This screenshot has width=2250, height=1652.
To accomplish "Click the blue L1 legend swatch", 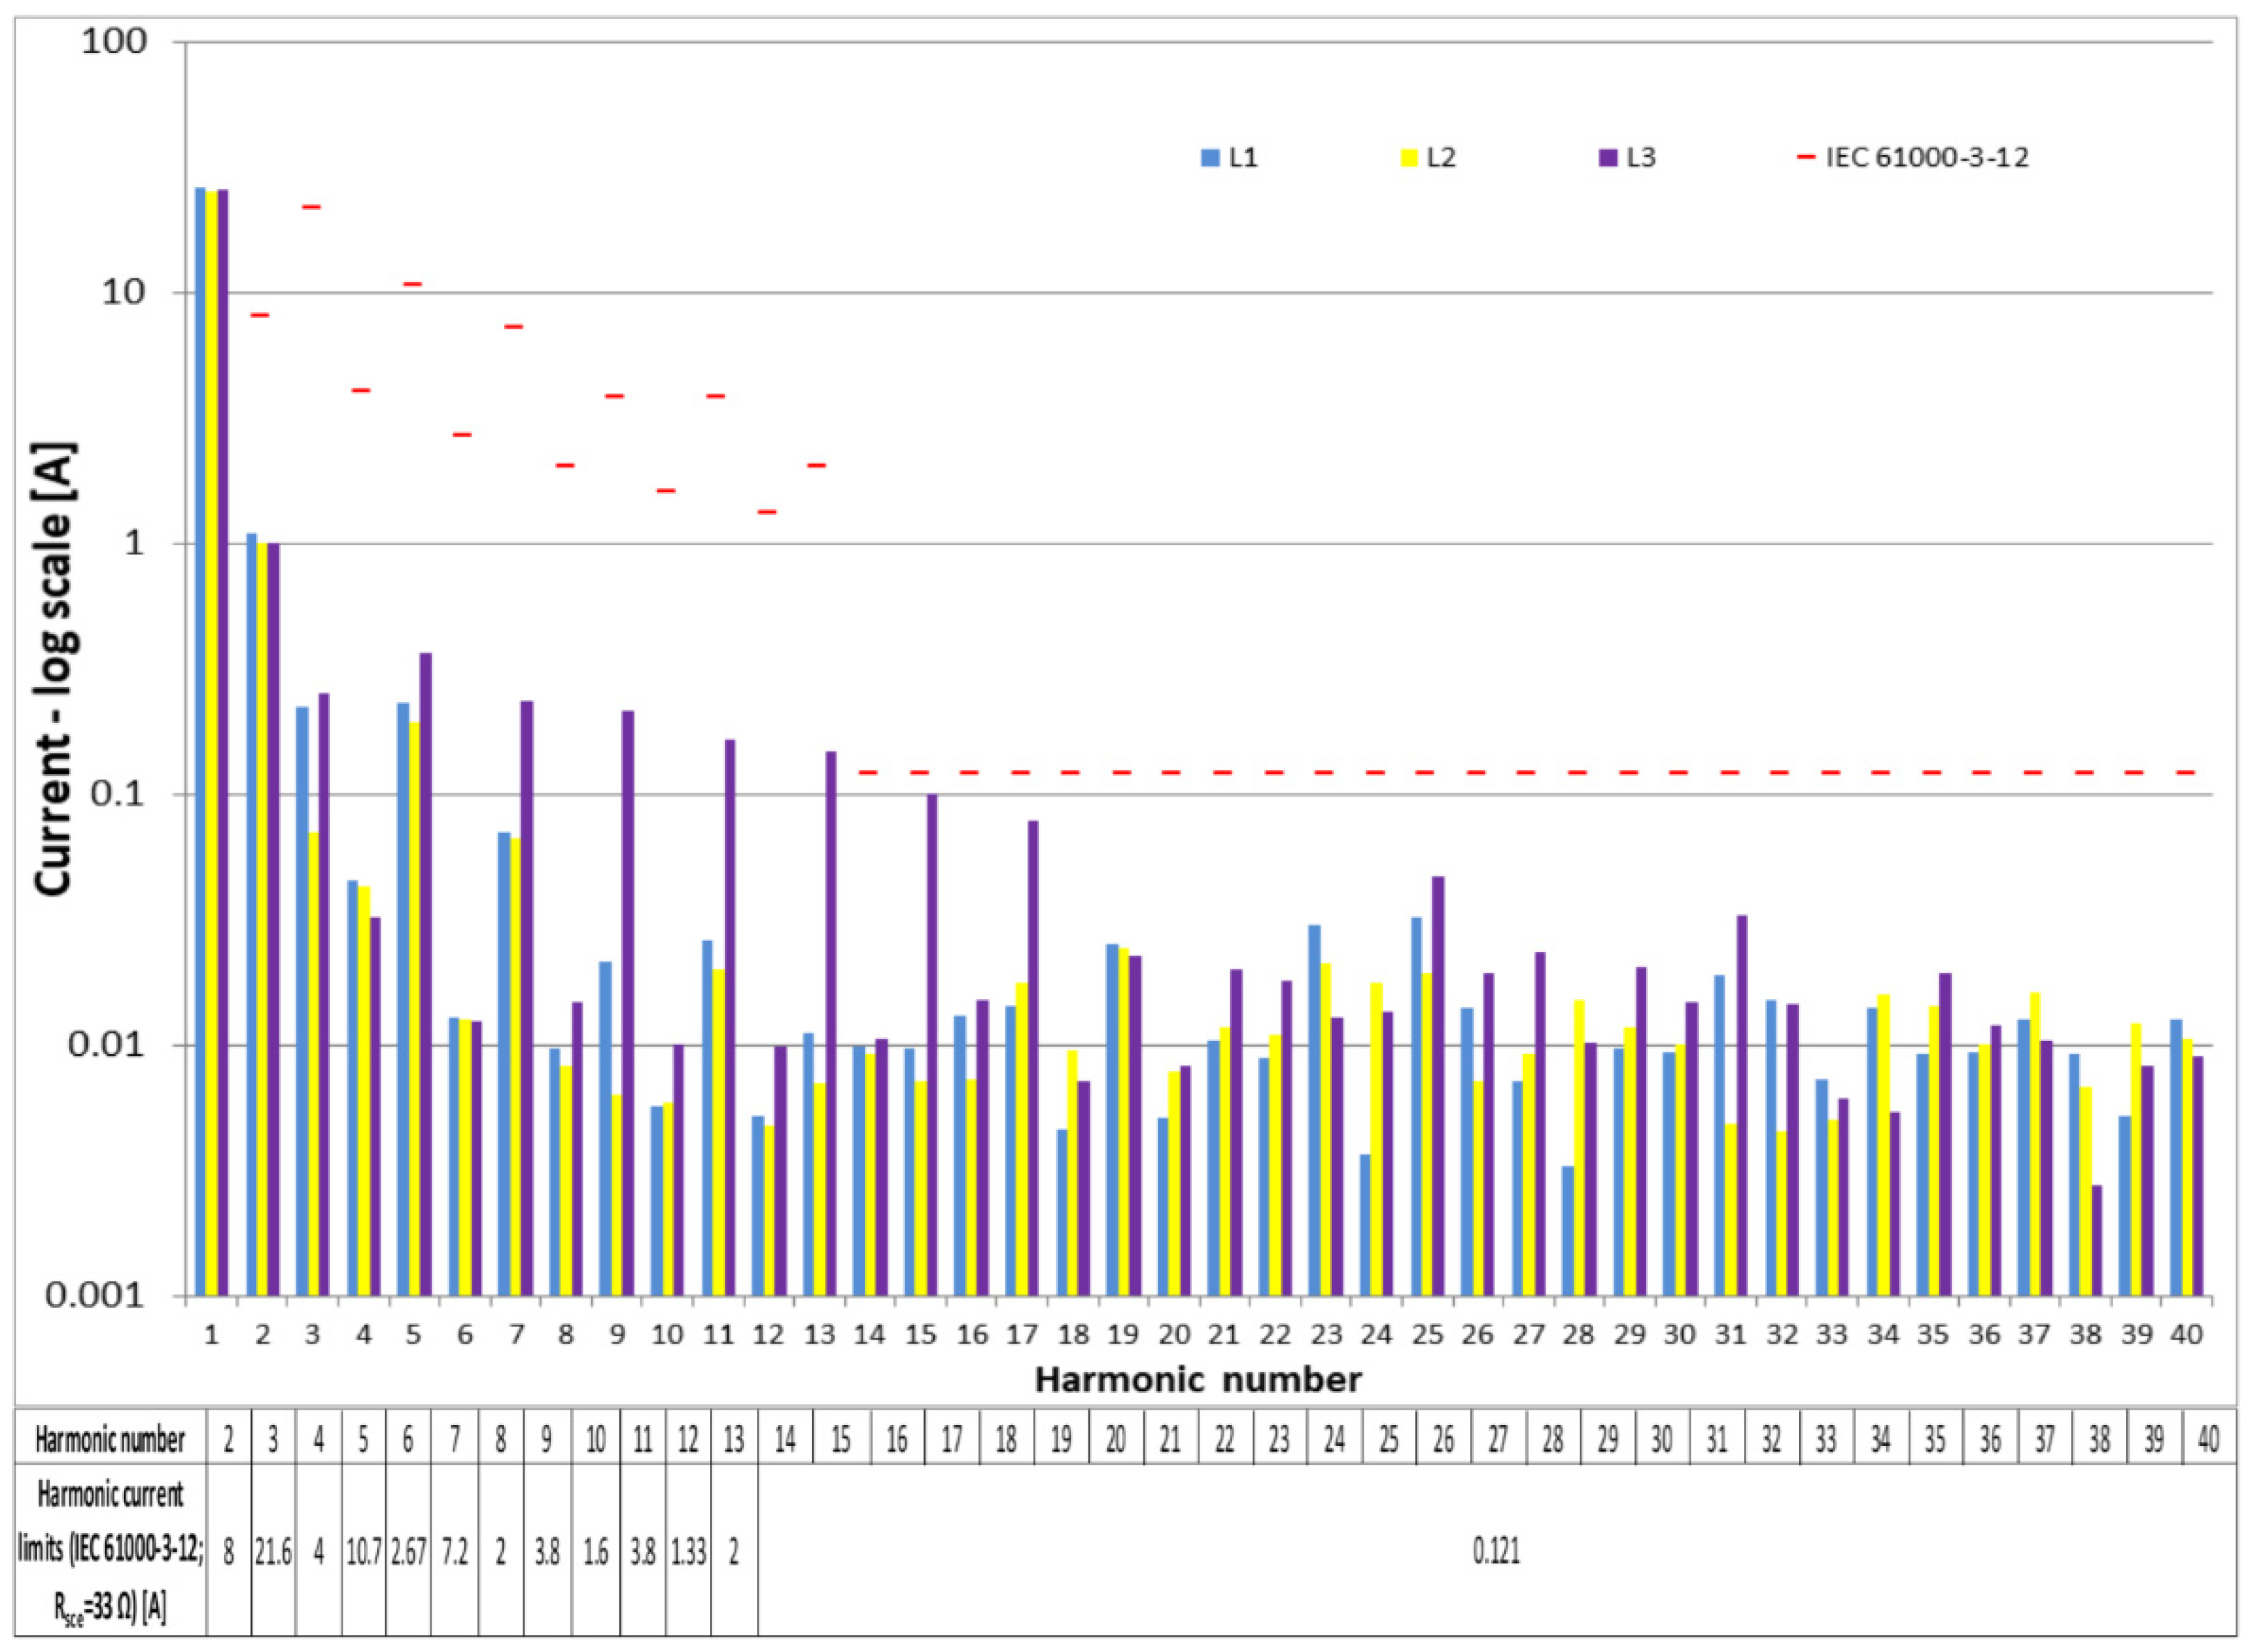I will pos(1211,157).
